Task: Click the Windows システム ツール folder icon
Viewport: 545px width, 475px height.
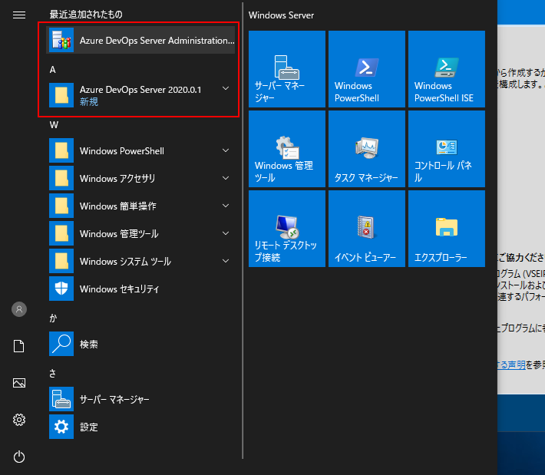Action: [x=61, y=261]
